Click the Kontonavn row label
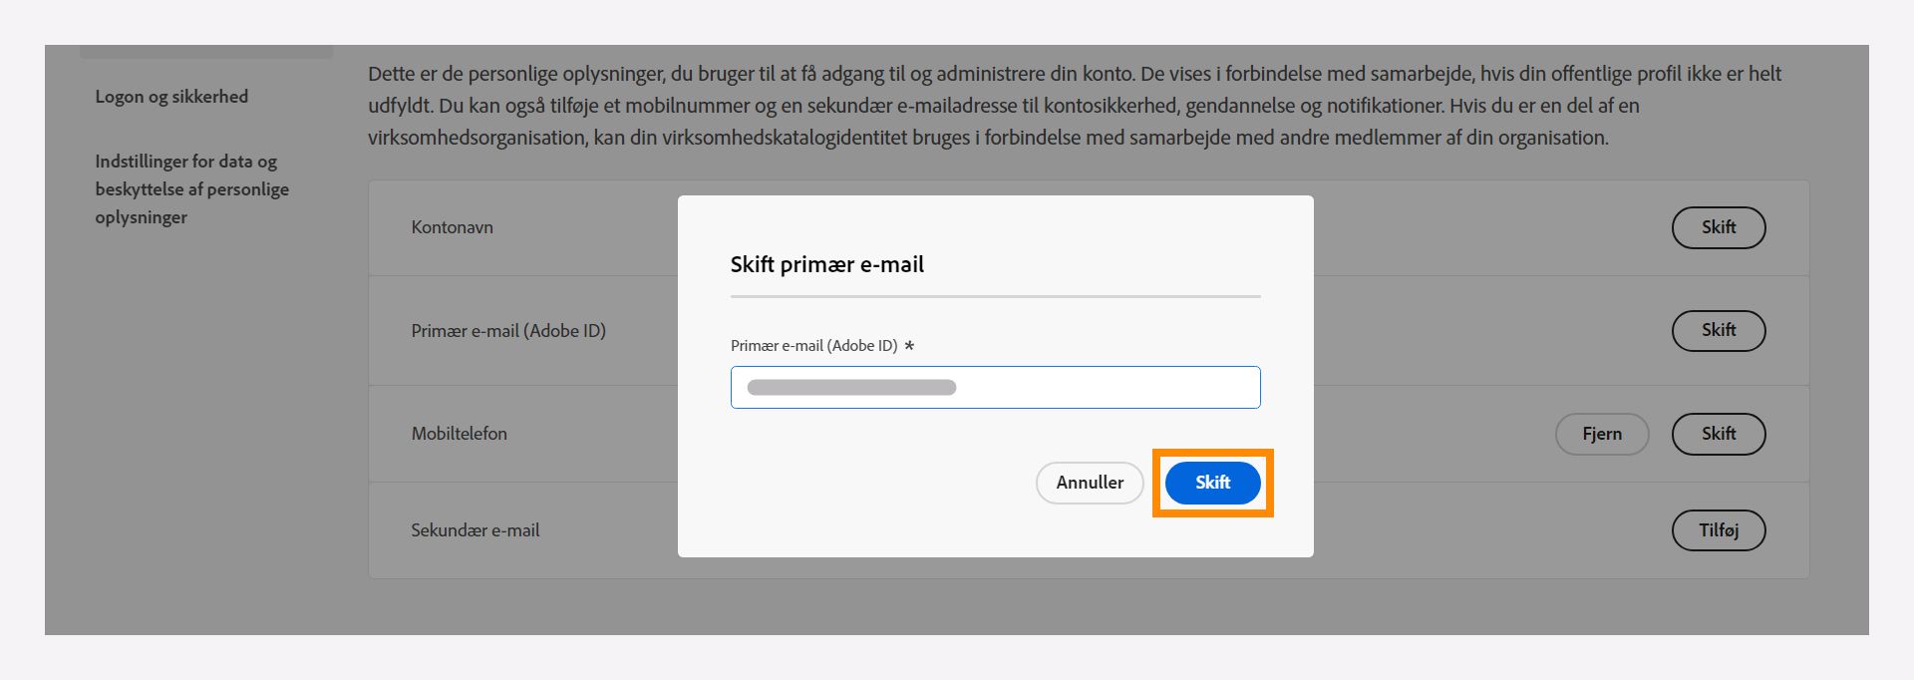 (454, 227)
